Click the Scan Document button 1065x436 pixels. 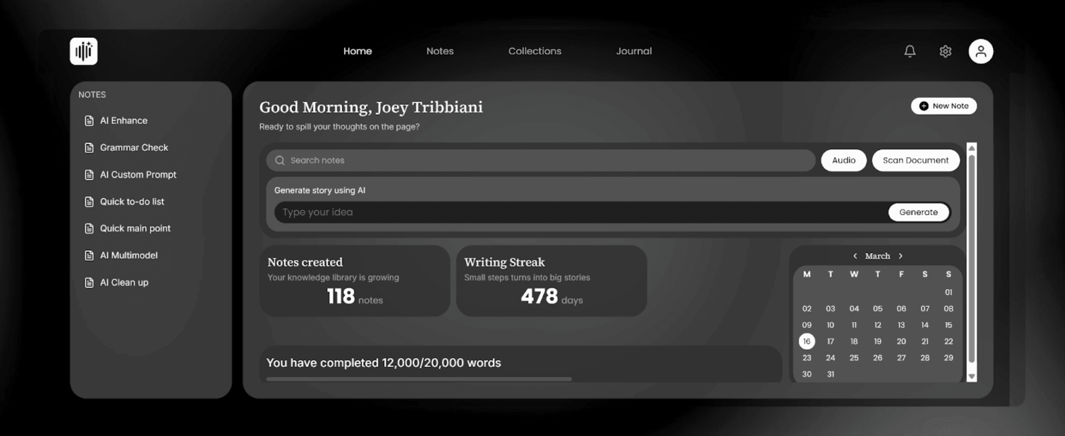[915, 160]
